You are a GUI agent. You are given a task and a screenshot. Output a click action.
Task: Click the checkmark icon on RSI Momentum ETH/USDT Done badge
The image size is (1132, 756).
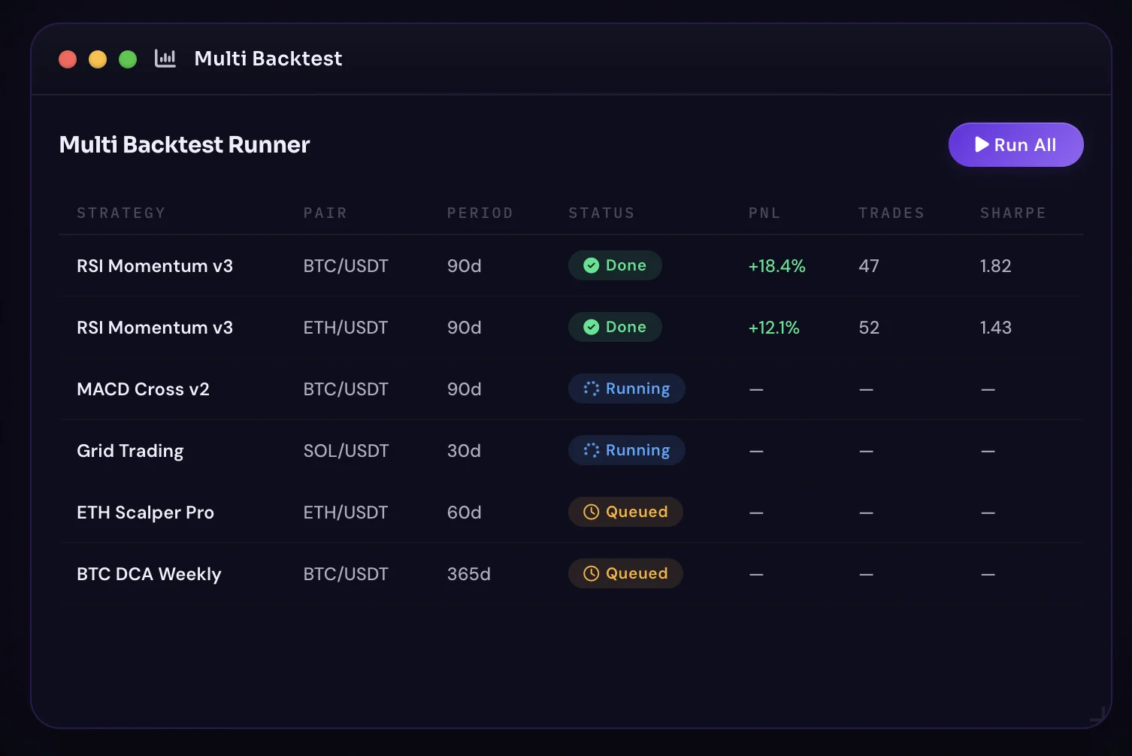click(x=592, y=327)
